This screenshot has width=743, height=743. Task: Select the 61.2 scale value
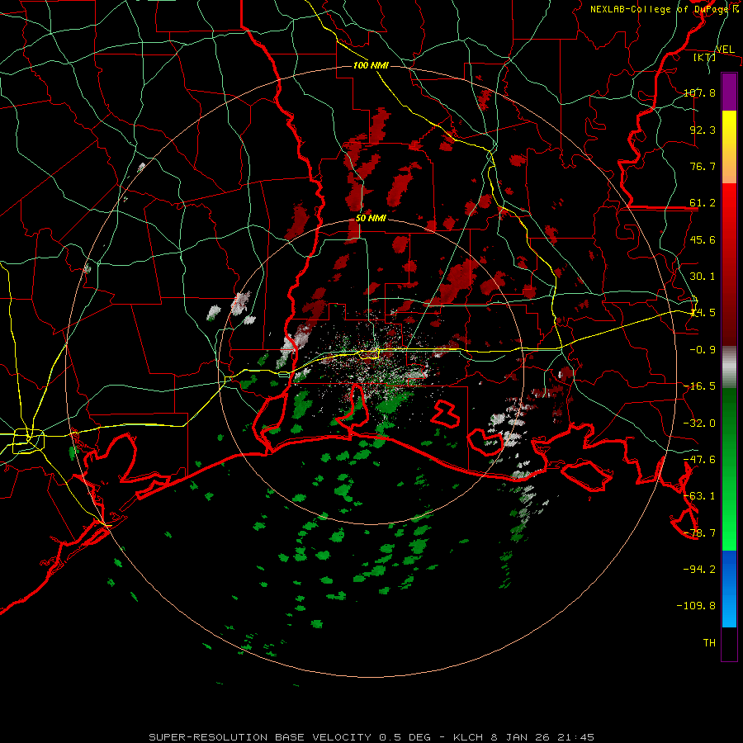703,203
